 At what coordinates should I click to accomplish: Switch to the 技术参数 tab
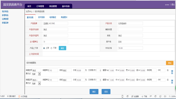(x=42, y=17)
